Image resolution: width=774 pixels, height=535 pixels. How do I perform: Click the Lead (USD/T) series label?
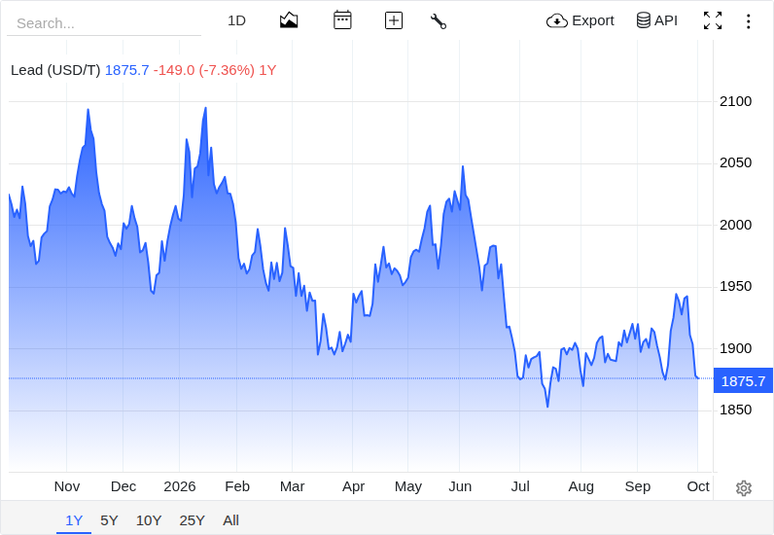(x=55, y=70)
